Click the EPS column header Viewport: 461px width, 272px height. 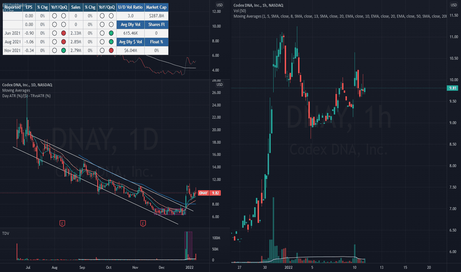(29, 7)
